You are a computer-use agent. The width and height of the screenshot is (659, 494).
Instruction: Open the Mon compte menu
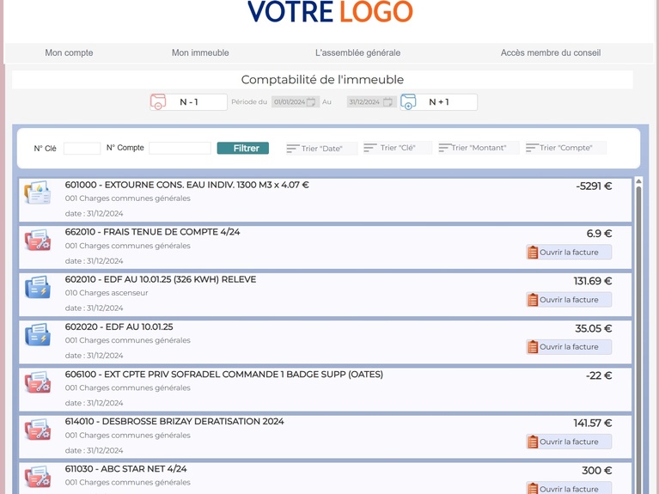69,53
